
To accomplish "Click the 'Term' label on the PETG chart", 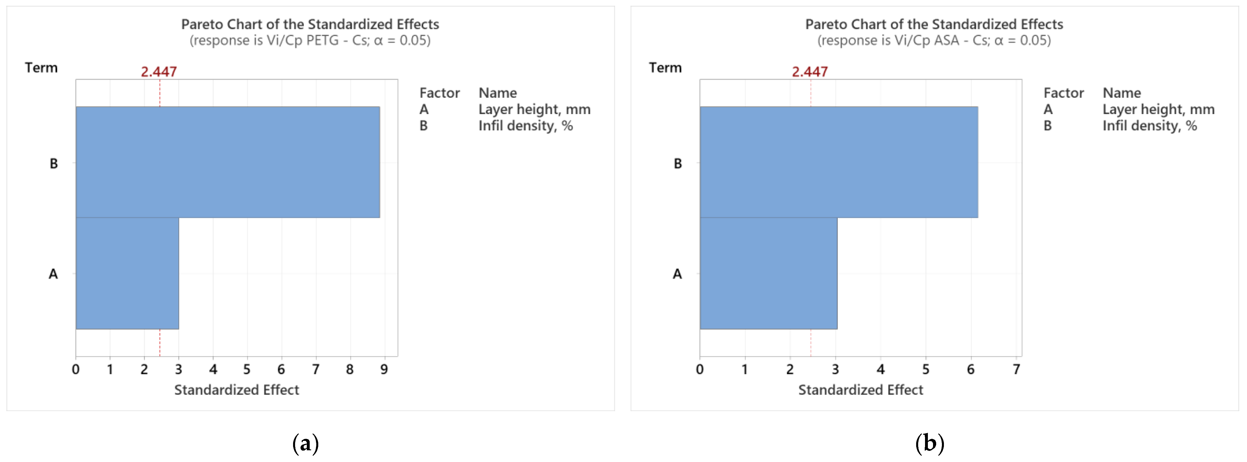I will pos(41,68).
